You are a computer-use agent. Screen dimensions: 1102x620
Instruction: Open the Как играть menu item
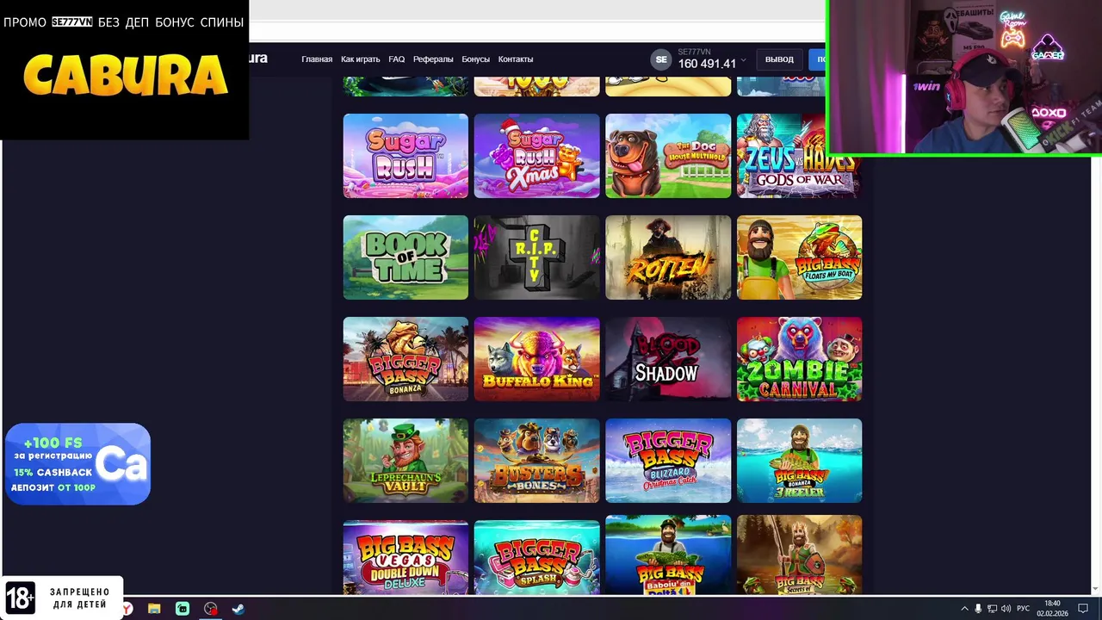pos(360,59)
